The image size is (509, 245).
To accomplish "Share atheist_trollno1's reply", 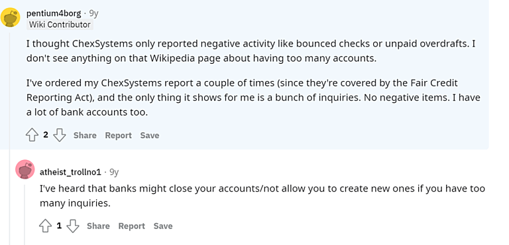I will [98, 226].
